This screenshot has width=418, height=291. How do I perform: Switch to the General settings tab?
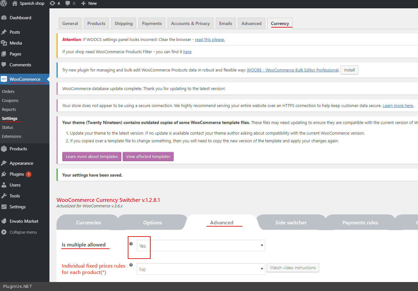pyautogui.click(x=70, y=23)
